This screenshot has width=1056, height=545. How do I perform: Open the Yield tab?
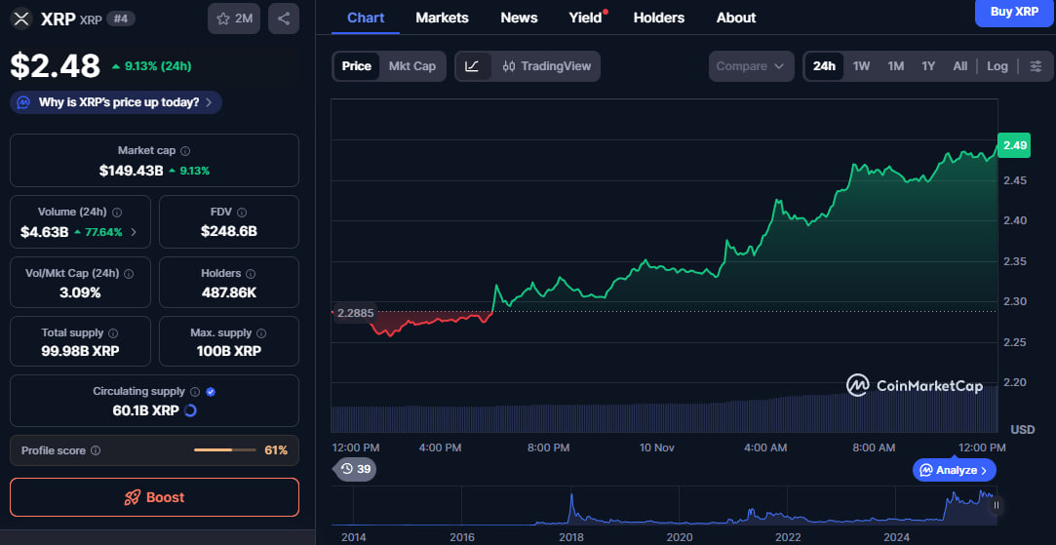[x=585, y=19]
